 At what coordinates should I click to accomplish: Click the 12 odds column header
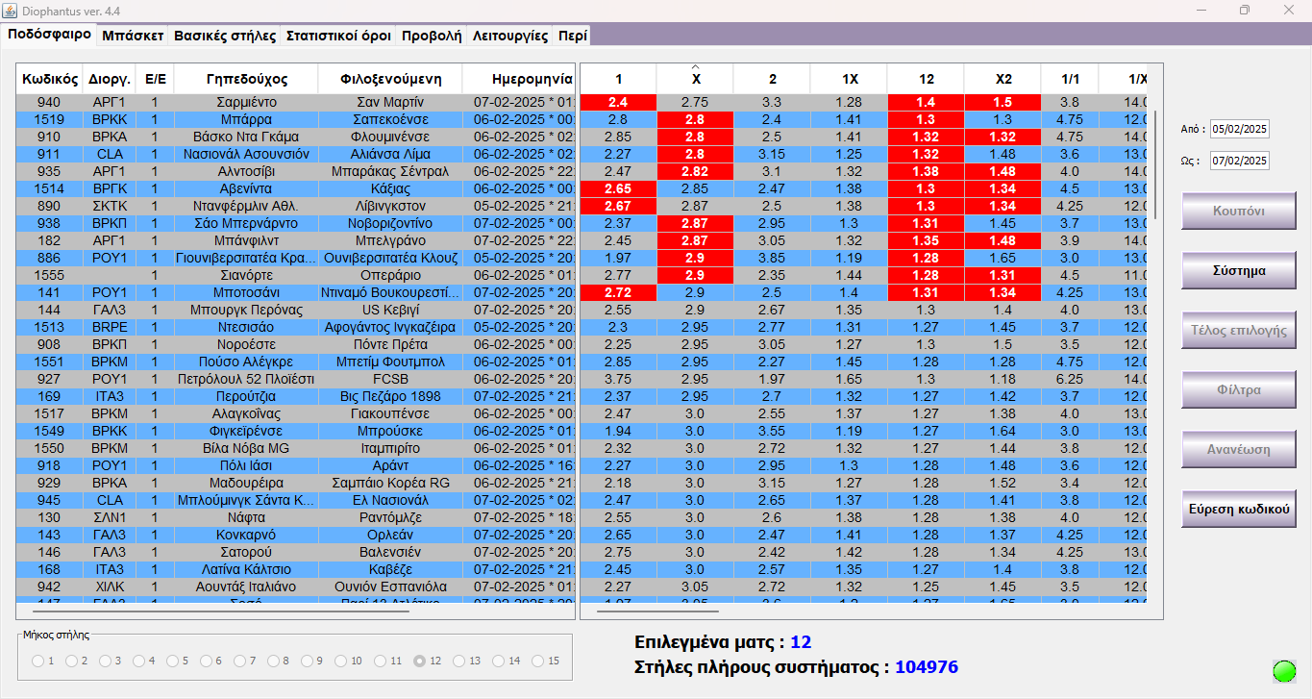(x=926, y=79)
